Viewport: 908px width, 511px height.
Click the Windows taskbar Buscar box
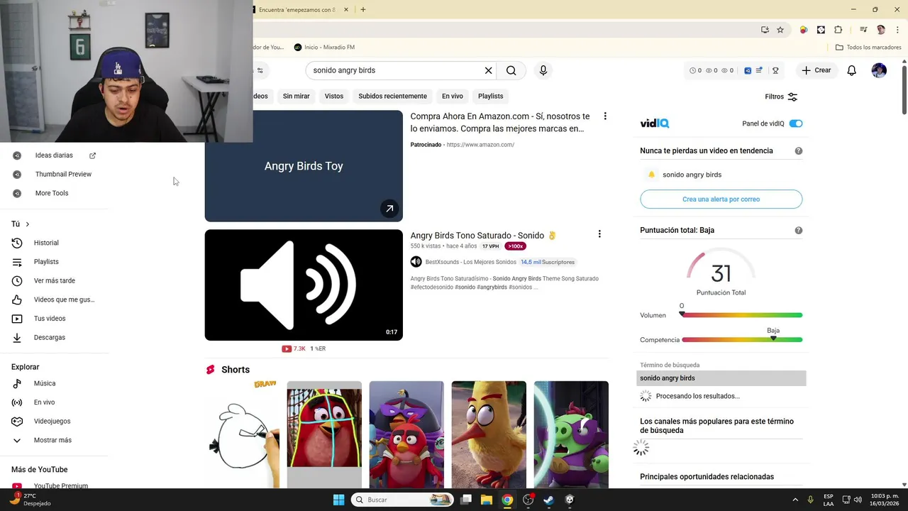[402, 500]
